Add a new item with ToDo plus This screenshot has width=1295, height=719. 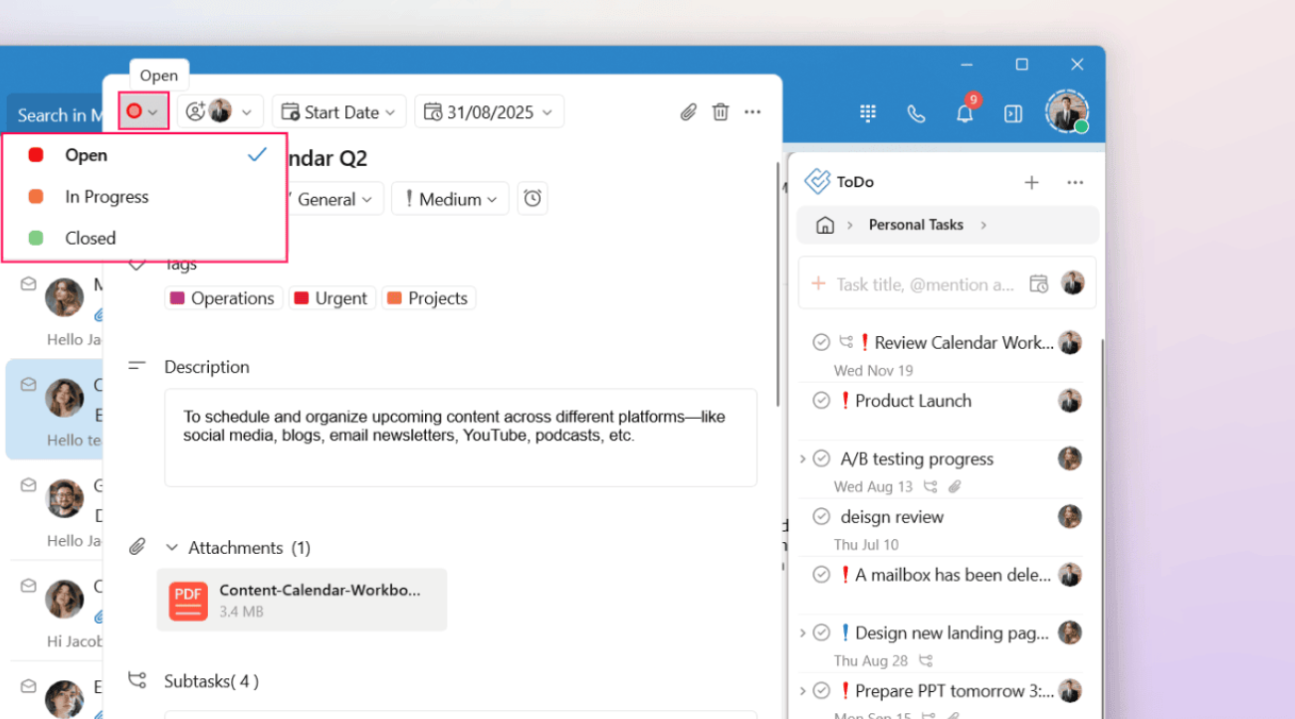(1031, 182)
